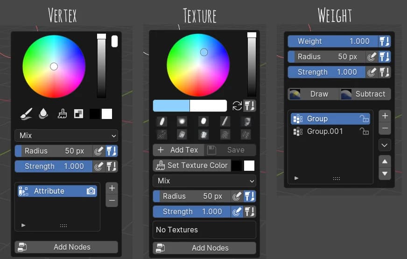Viewport: 407px width, 259px height.
Task: Select the Group.001 vertex group
Action: pos(324,132)
